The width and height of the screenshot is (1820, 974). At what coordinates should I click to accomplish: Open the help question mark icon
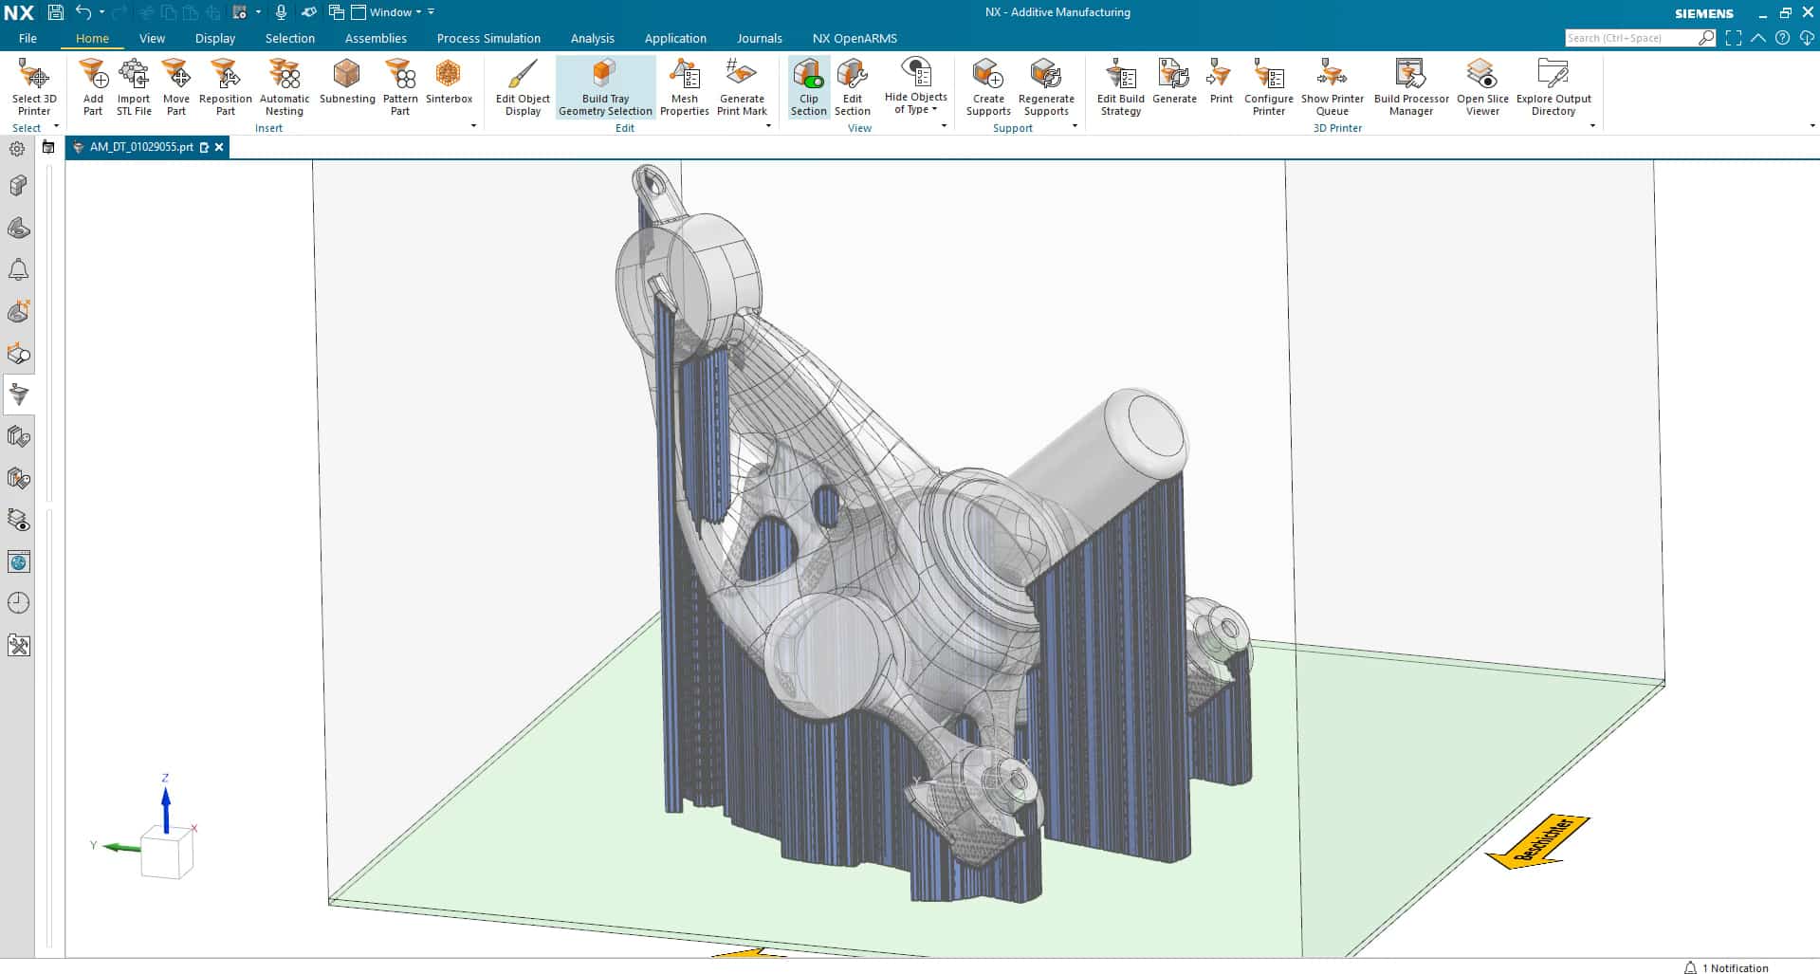[1782, 38]
